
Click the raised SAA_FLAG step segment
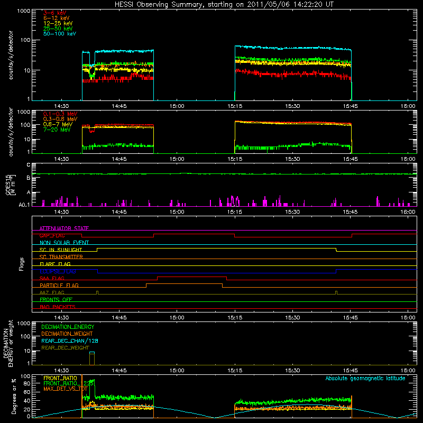point(192,277)
